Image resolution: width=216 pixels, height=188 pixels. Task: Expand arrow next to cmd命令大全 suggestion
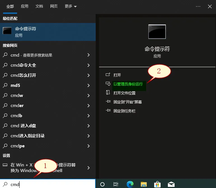tap(88, 65)
